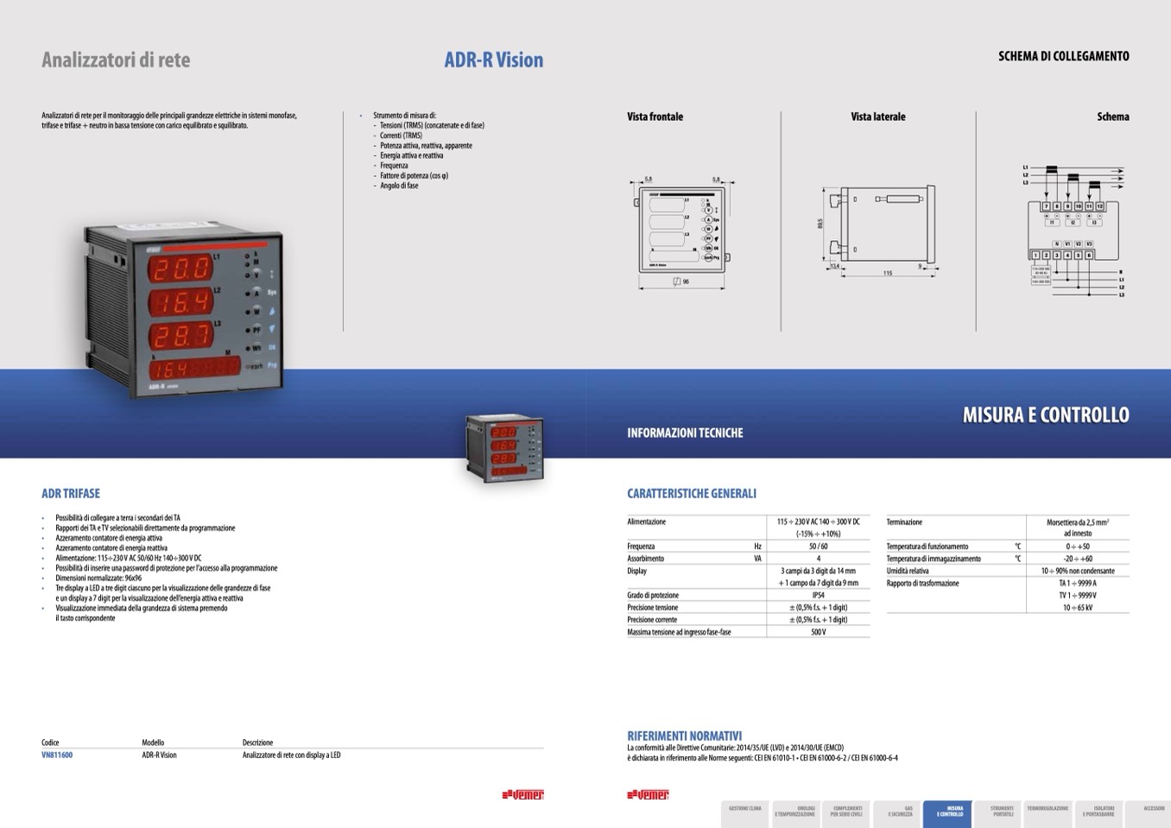Select the Complementi per Serie Civili tab
The height and width of the screenshot is (828, 1171).
point(846,813)
